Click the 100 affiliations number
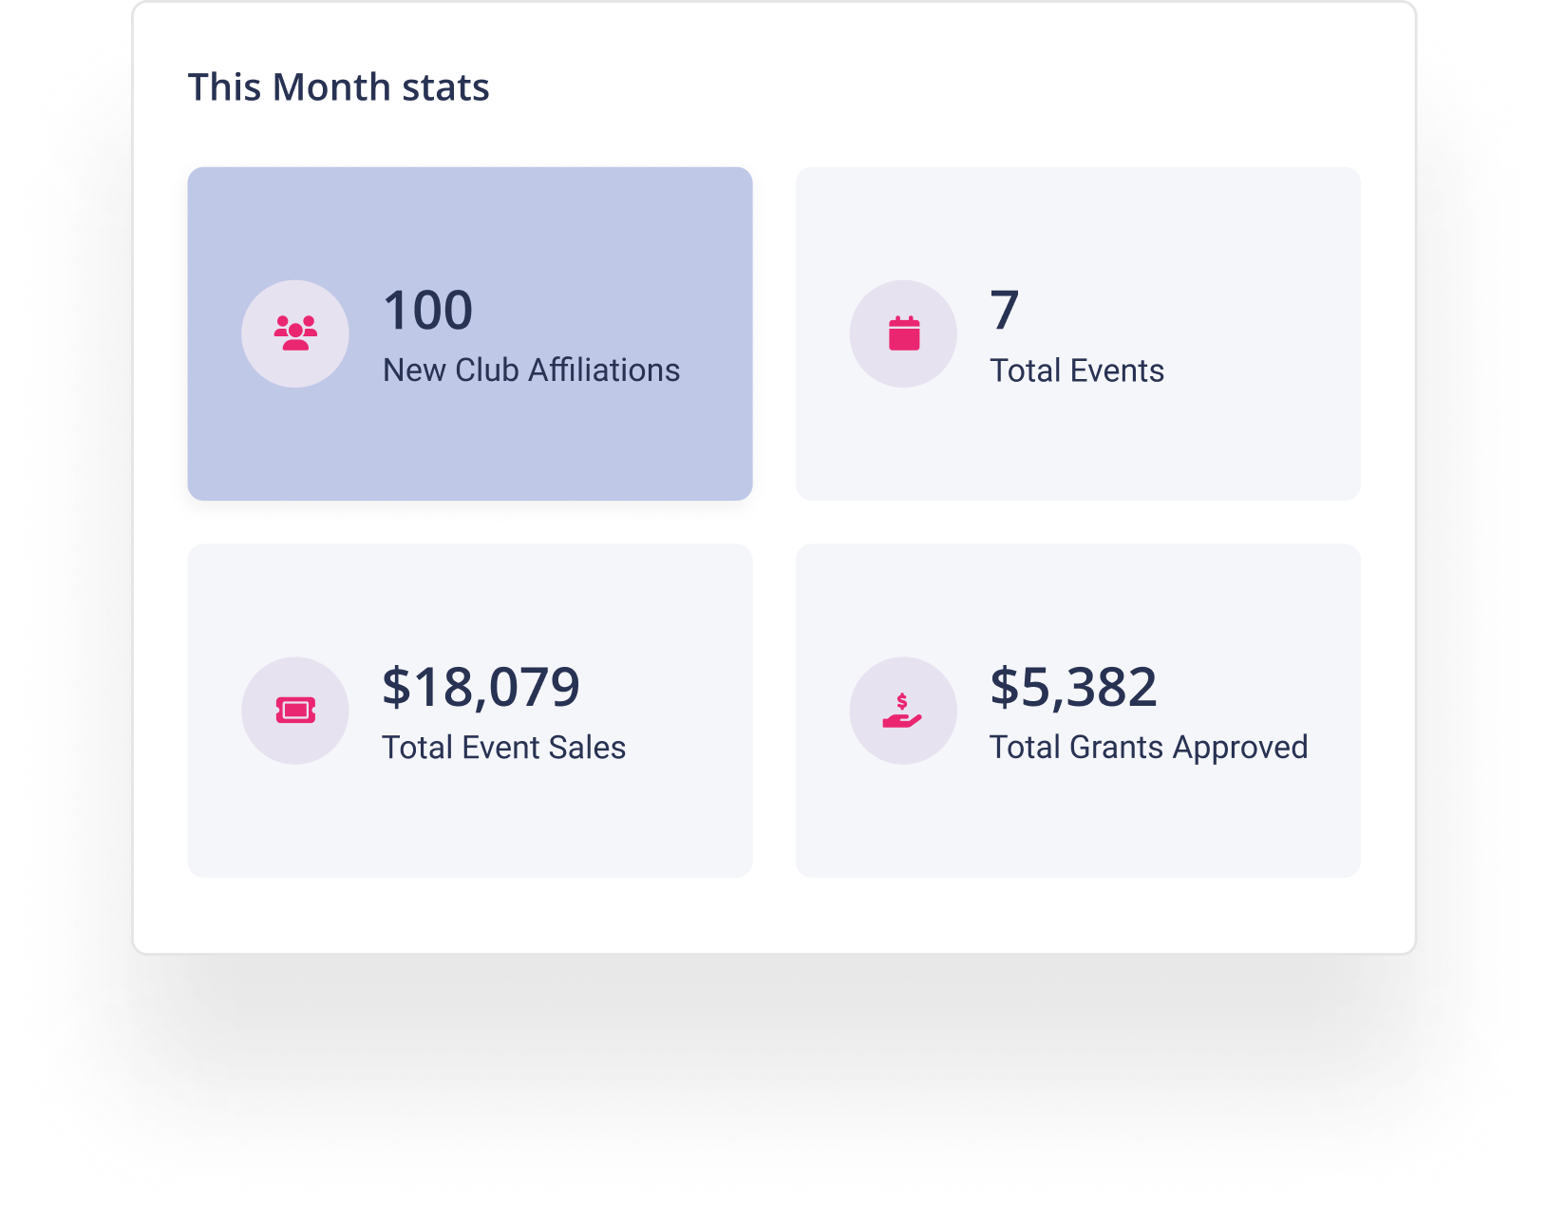The width and height of the screenshot is (1547, 1216). point(428,311)
